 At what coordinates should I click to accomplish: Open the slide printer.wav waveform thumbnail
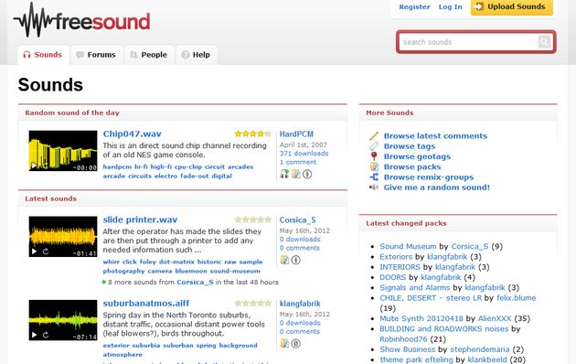pos(63,237)
